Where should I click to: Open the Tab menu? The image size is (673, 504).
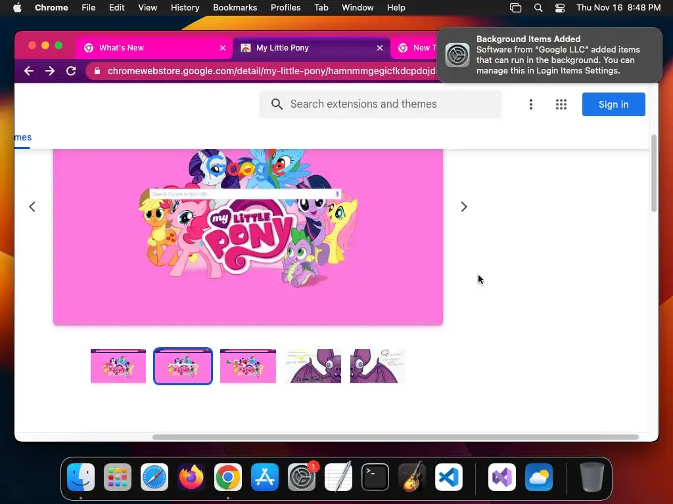point(321,8)
